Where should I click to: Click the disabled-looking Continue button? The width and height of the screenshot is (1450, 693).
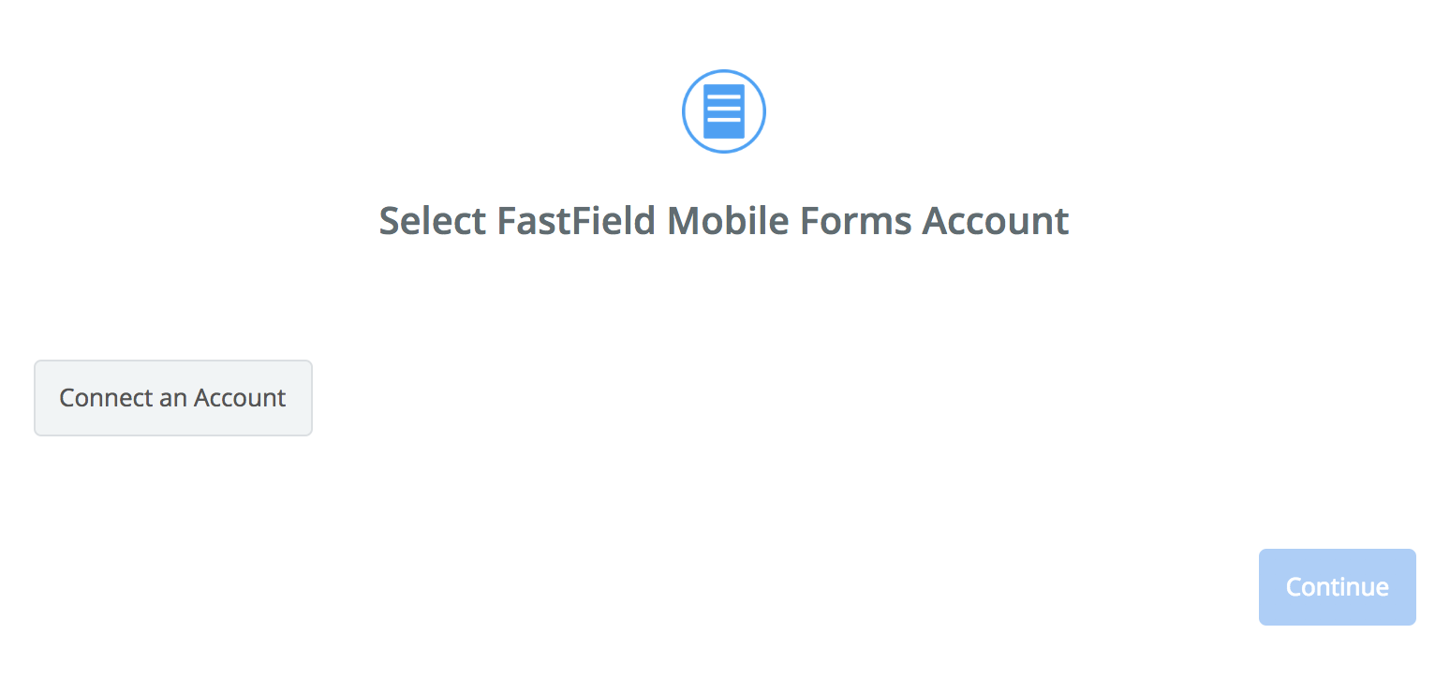coord(1337,587)
